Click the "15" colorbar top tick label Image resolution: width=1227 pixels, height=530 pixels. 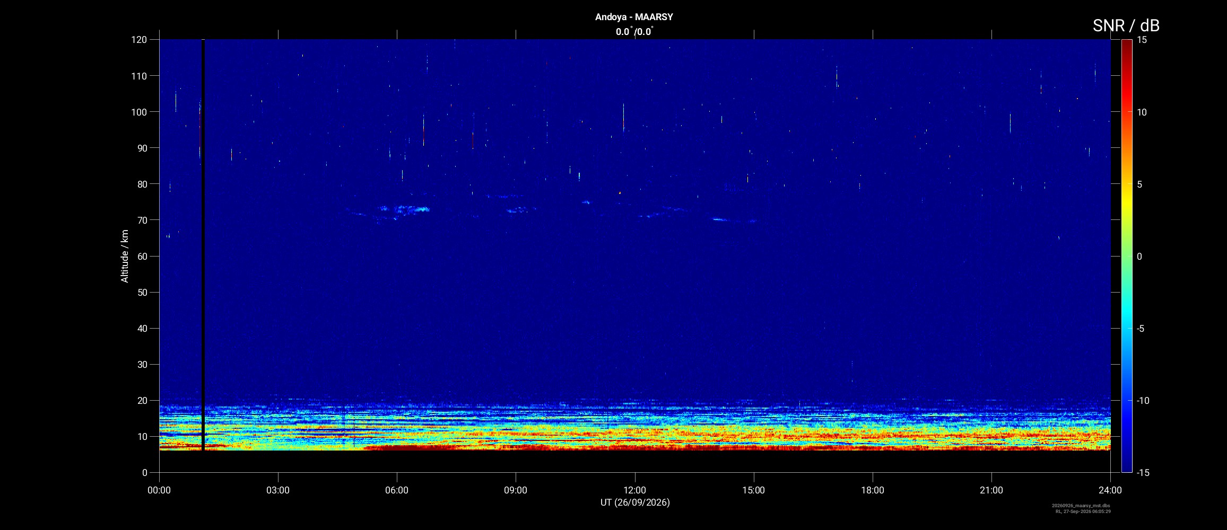point(1142,40)
